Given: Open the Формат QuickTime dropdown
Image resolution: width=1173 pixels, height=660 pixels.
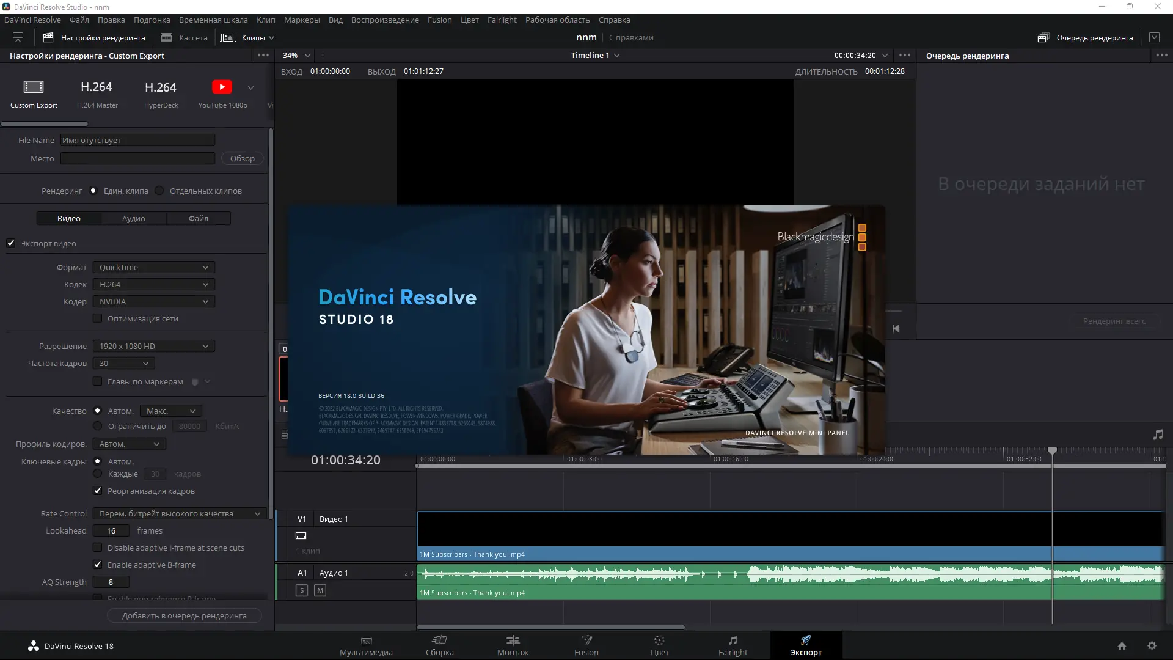Looking at the screenshot, I should click(x=153, y=268).
